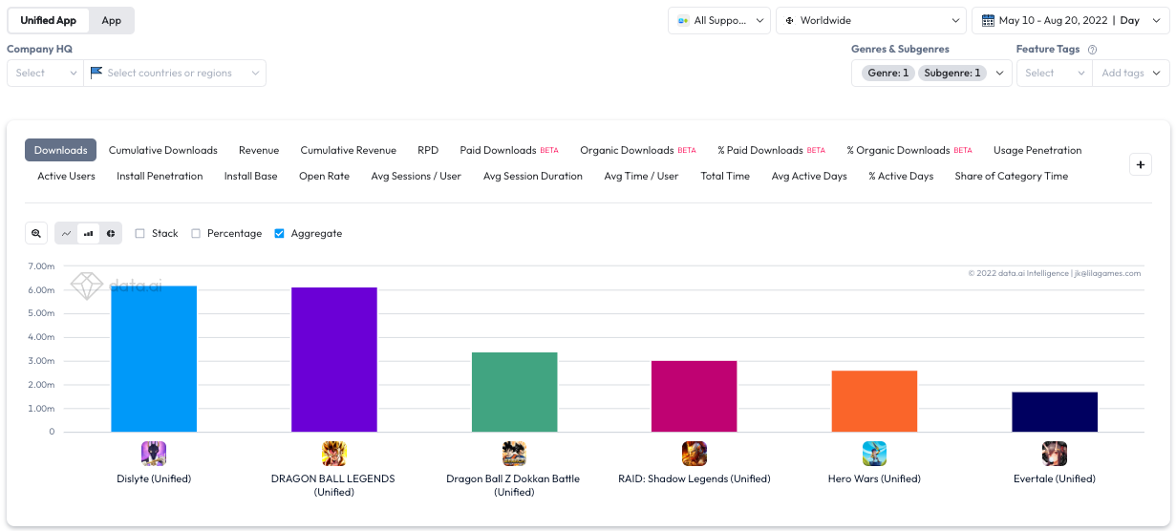This screenshot has height=531, width=1176.
Task: Click the calendar icon in date selector
Action: pyautogui.click(x=987, y=20)
